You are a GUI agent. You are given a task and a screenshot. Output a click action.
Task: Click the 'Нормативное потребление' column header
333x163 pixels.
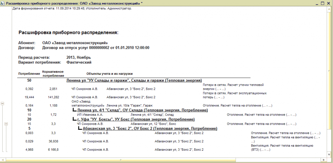[x=53, y=74]
